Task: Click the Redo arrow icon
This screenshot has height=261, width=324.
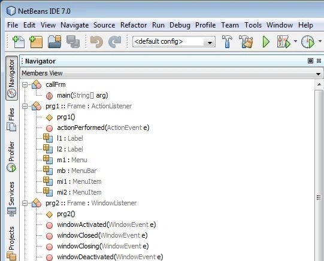Action: coord(114,41)
